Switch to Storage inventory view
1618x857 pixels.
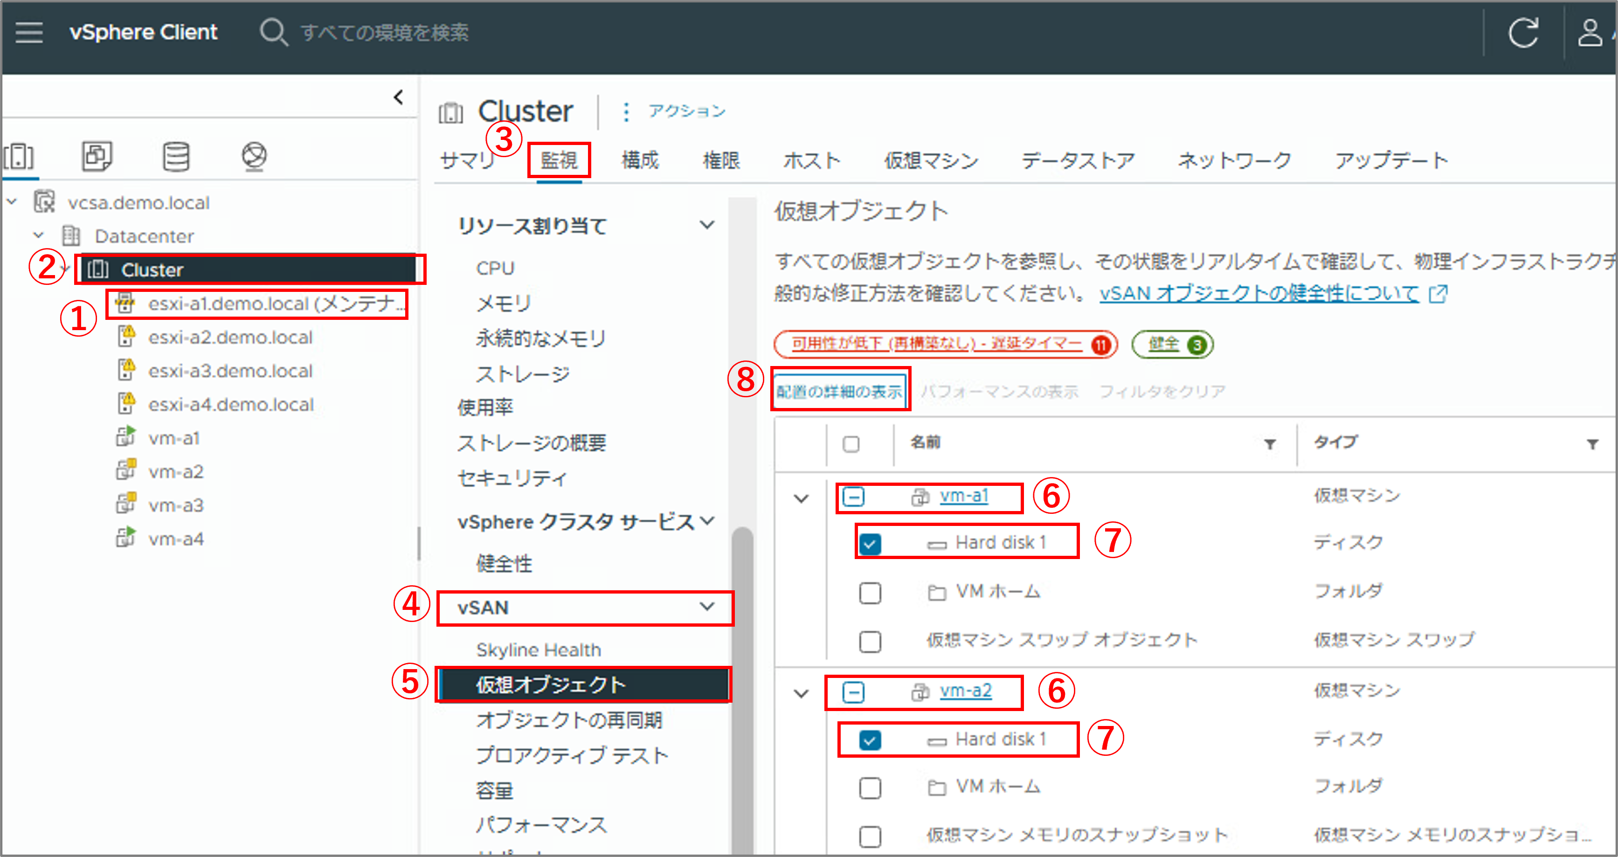[176, 157]
